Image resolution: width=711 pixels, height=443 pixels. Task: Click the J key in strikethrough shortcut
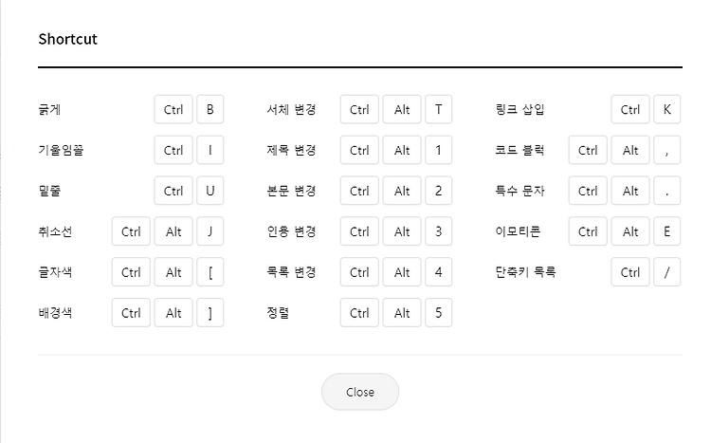coord(210,231)
